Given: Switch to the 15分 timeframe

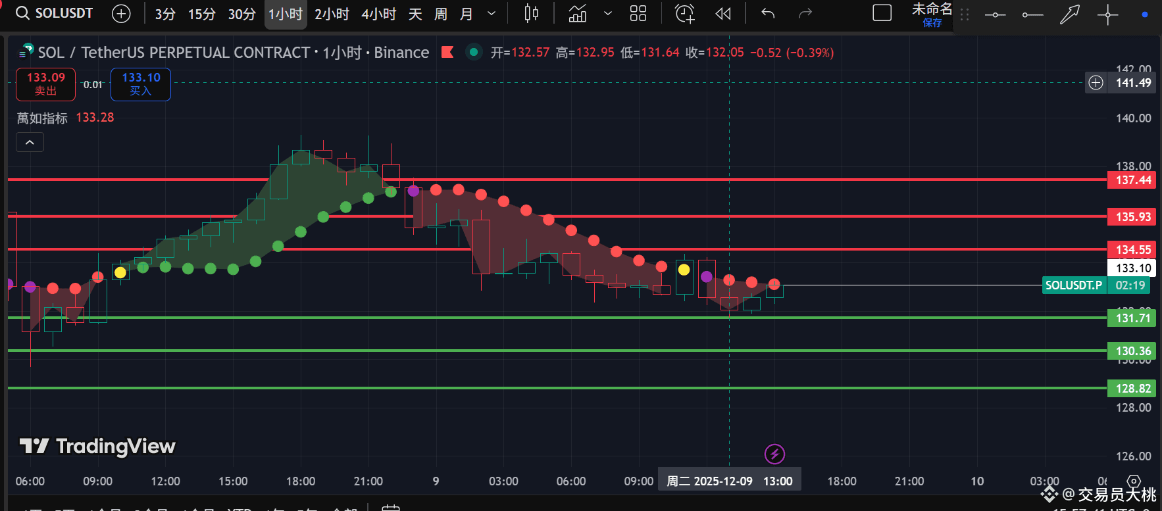Looking at the screenshot, I should [202, 14].
